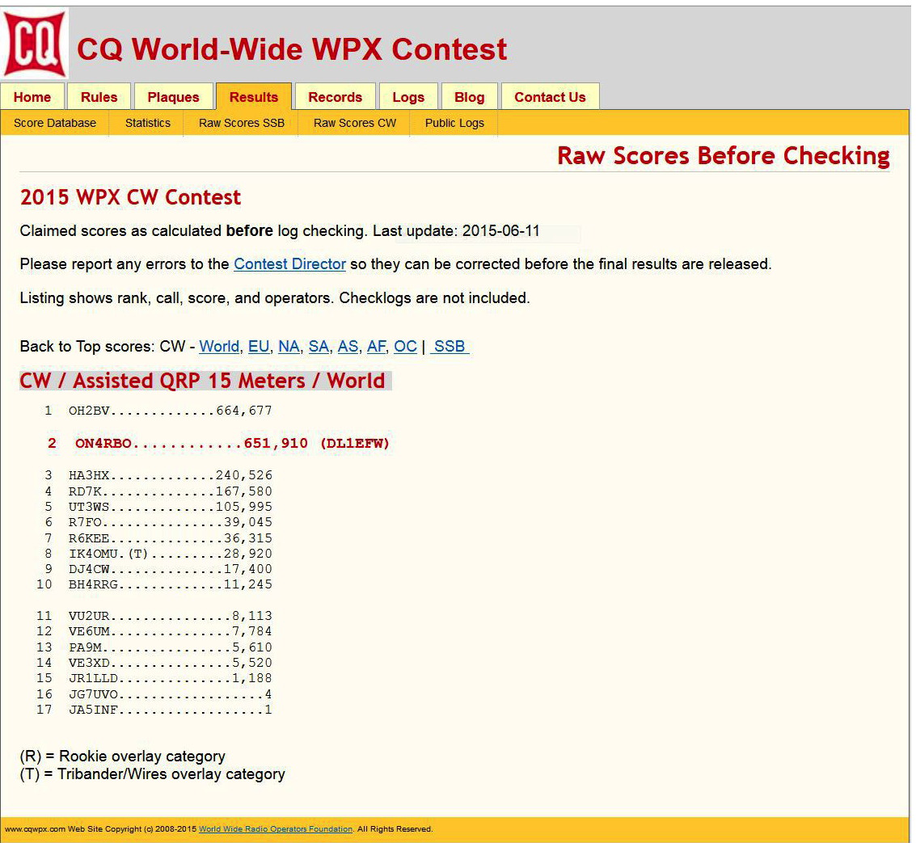Click the Tribander/Wires overlay category legend
916x843 pixels.
tap(153, 774)
